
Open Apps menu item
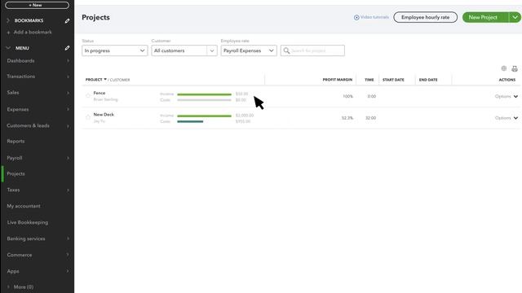tap(13, 271)
